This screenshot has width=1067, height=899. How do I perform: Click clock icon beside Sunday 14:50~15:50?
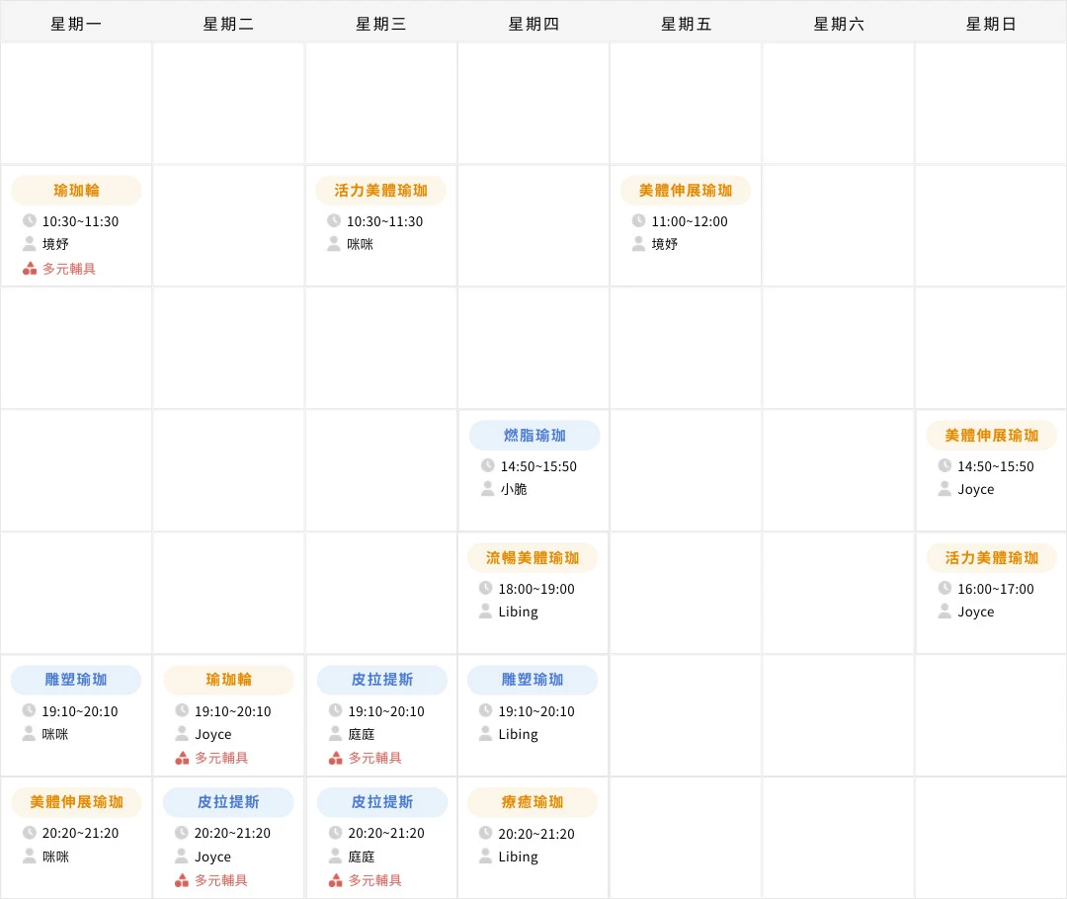945,465
